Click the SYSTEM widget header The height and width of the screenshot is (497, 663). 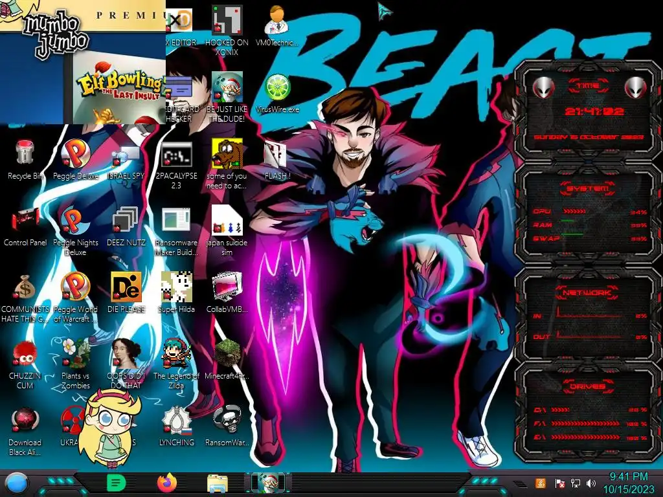[588, 188]
